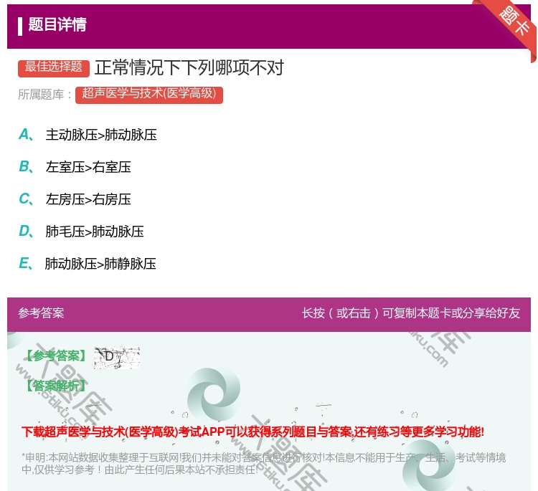The height and width of the screenshot is (491, 538).
Task: Select option E 肺动脉压>肺静脉压
Action: [x=88, y=264]
